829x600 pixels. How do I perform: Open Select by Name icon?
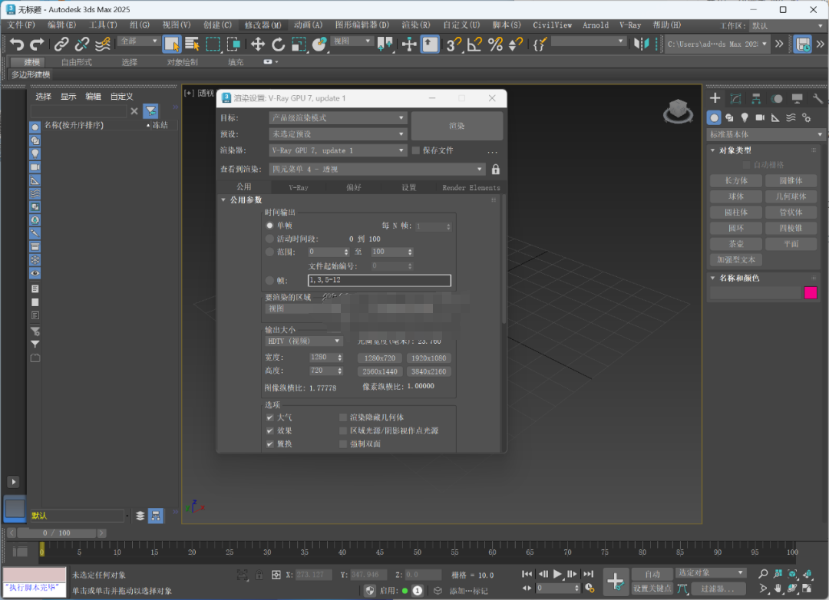click(x=192, y=45)
